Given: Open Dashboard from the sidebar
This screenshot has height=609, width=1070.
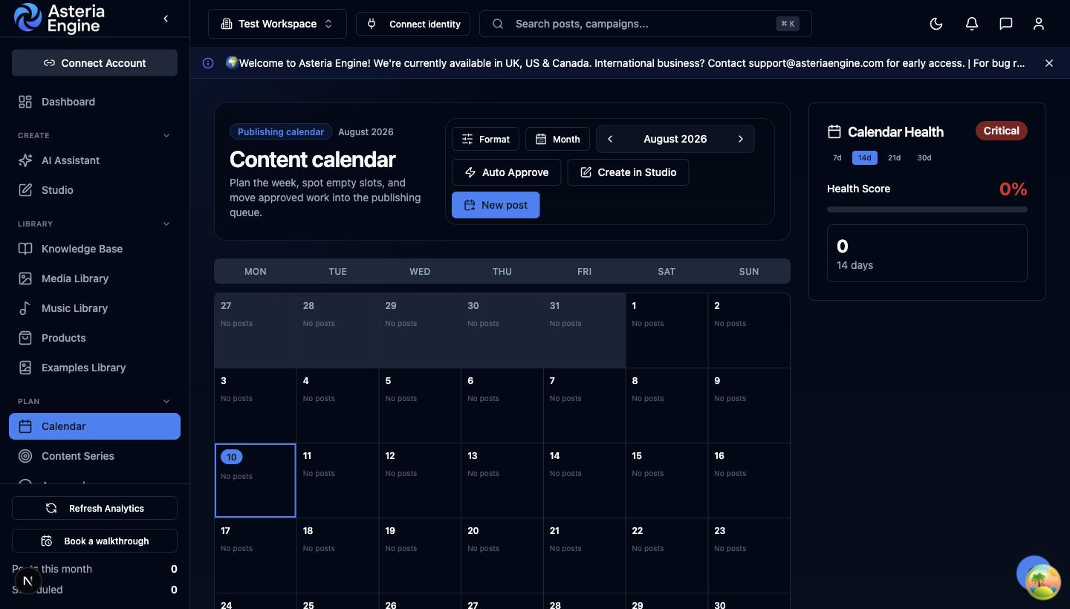Looking at the screenshot, I should (94, 102).
